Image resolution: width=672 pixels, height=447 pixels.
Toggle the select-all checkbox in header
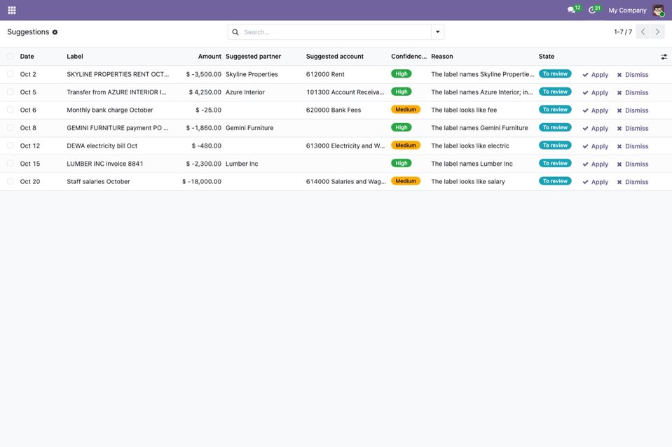pos(11,57)
